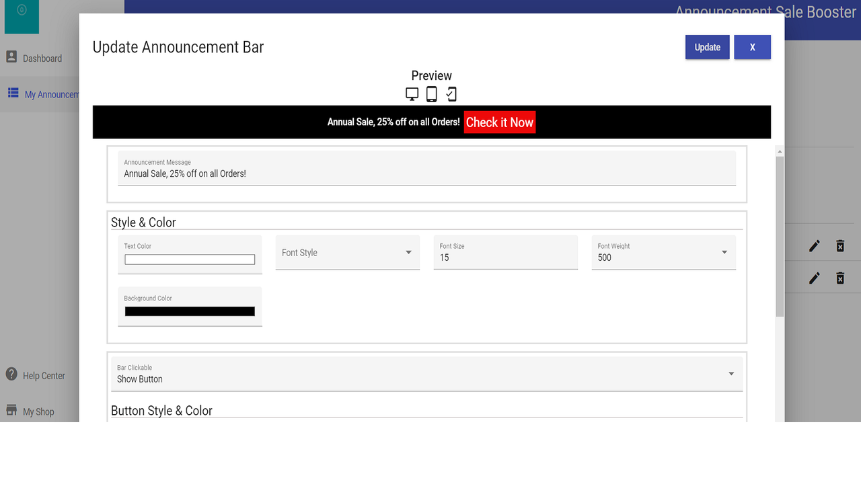Click the preview text Annual Sale, 25% off
The image size is (861, 484).
click(x=394, y=122)
